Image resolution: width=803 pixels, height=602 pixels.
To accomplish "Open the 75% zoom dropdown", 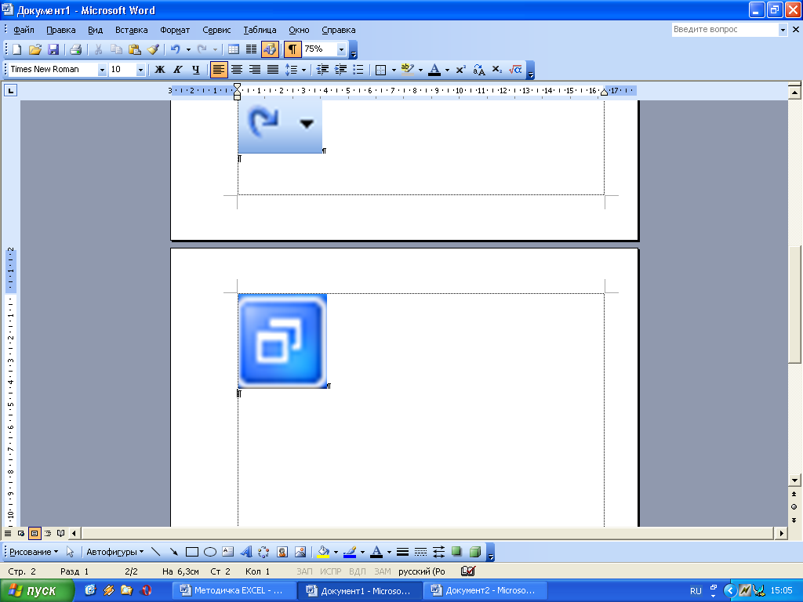I will tap(342, 49).
